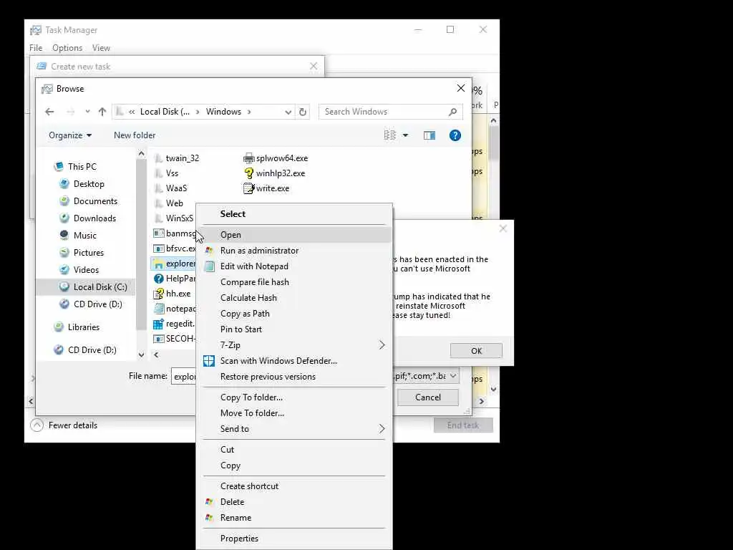The image size is (733, 550).
Task: Collapse Task Manager with Fewer details
Action: (x=64, y=425)
